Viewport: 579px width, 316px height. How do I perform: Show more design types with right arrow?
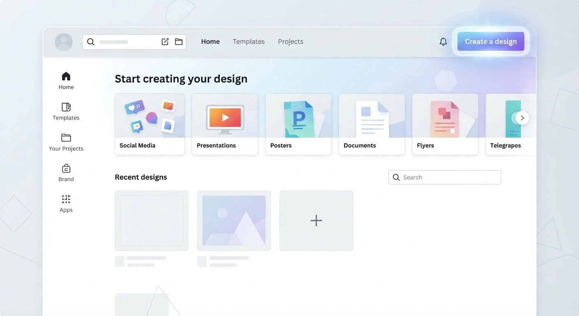(522, 118)
